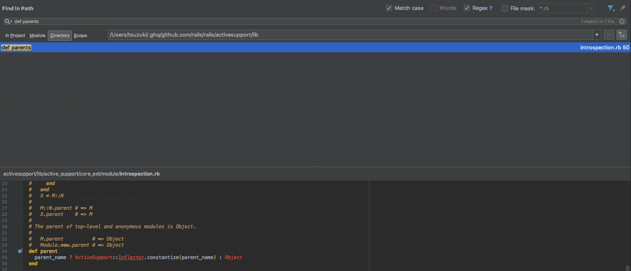Click 'Module.new.parent # => Object' line
The width and height of the screenshot is (631, 271).
pyautogui.click(x=76, y=245)
